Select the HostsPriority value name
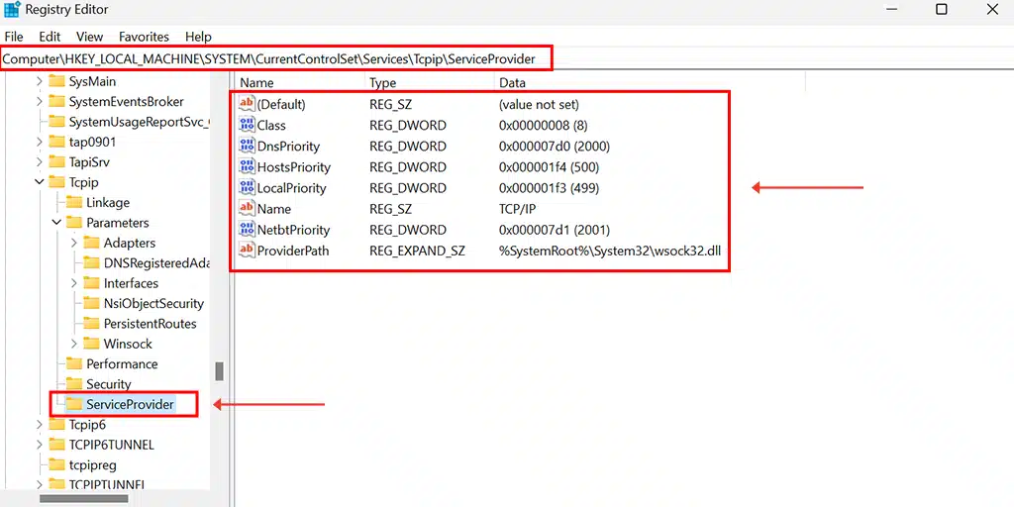Viewport: 1014px width, 507px height. click(x=294, y=166)
